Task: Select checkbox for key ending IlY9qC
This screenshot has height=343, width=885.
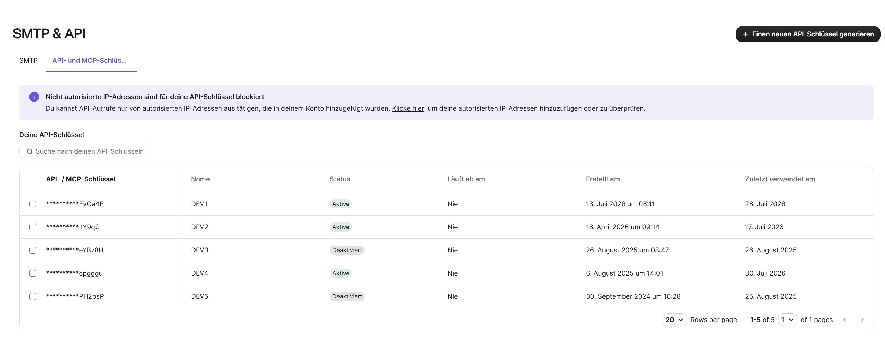Action: pos(33,227)
